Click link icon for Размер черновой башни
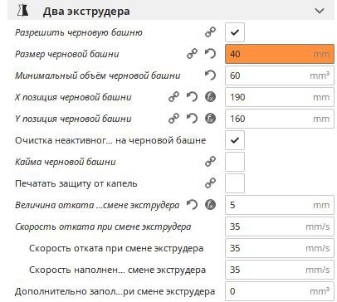 click(x=192, y=54)
